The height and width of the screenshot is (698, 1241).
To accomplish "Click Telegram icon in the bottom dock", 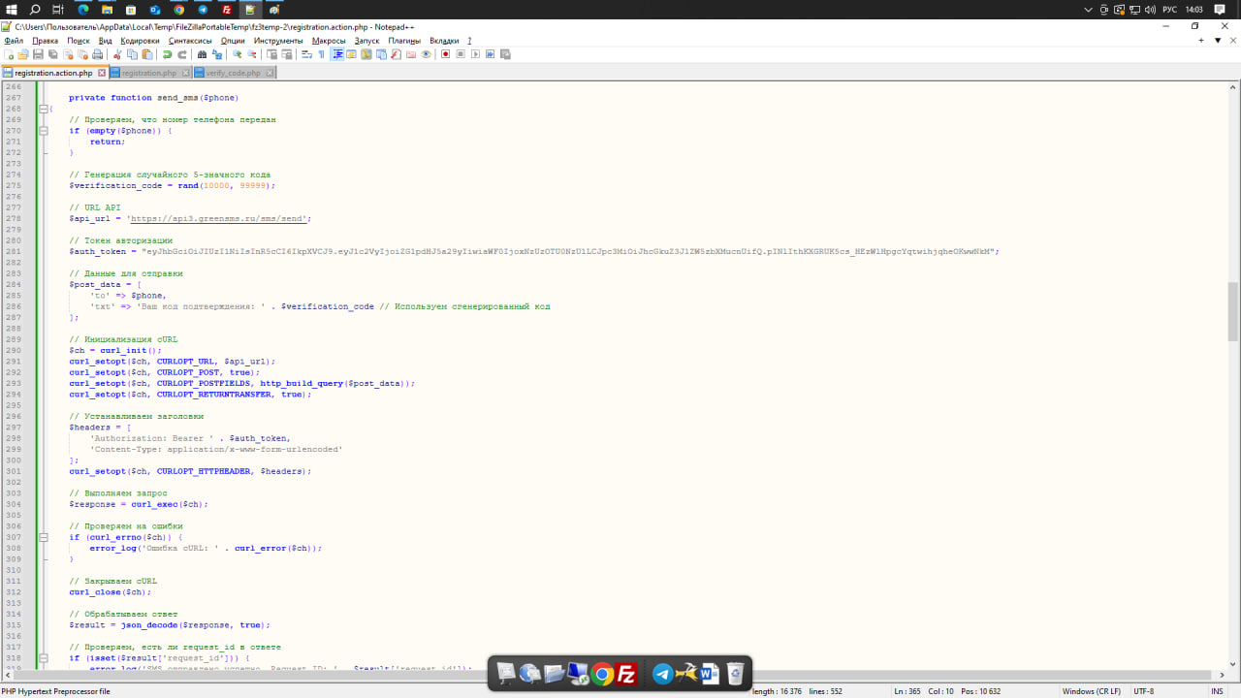I will 663,674.
